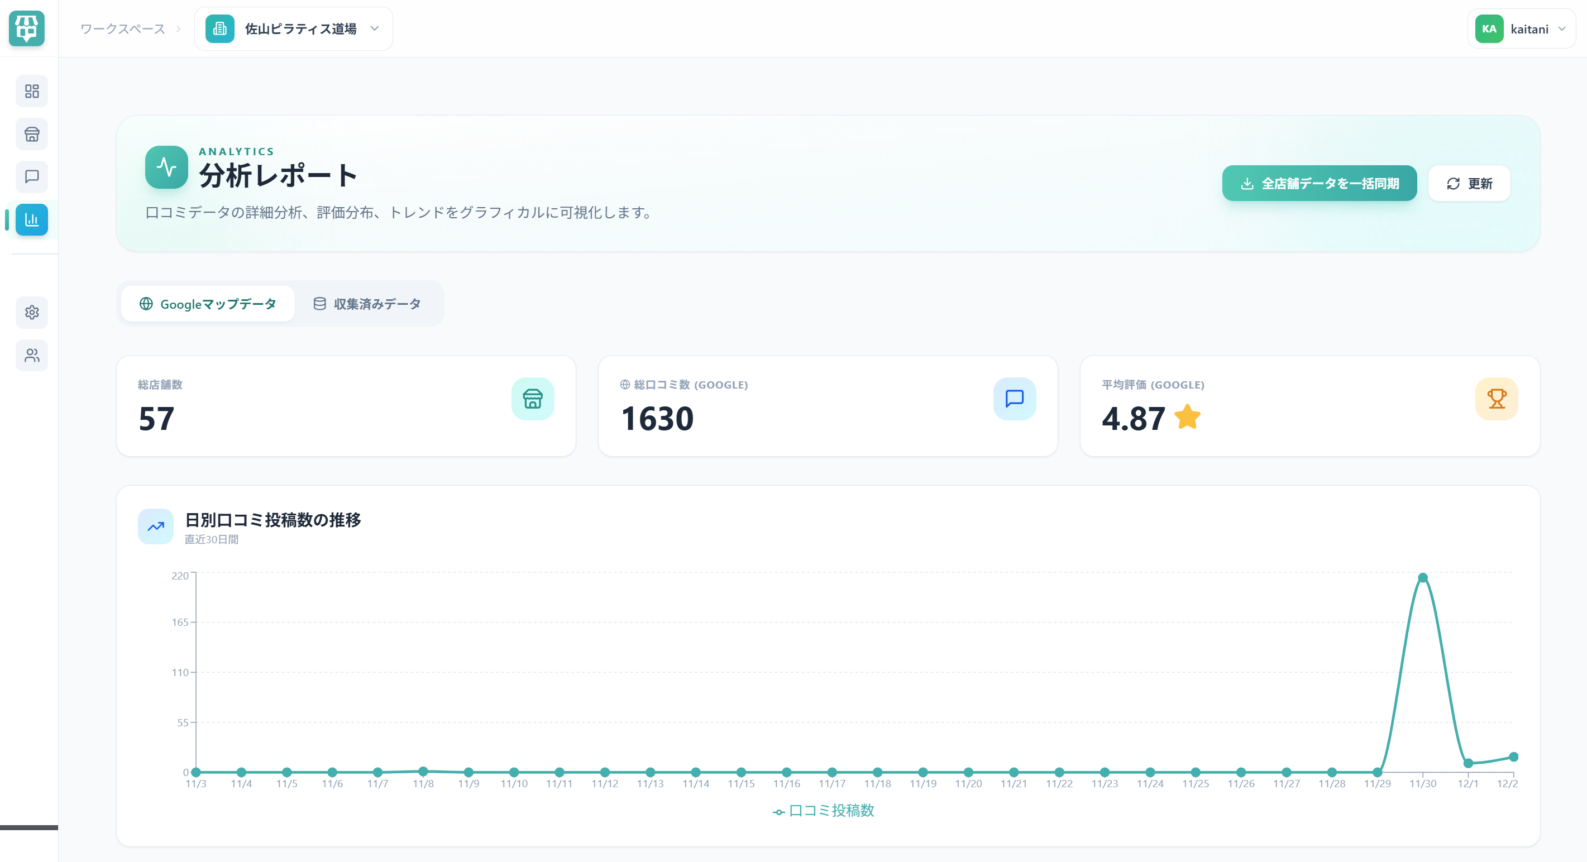The width and height of the screenshot is (1587, 862).
Task: Click the speech bubble icon on review count card
Action: point(1015,399)
